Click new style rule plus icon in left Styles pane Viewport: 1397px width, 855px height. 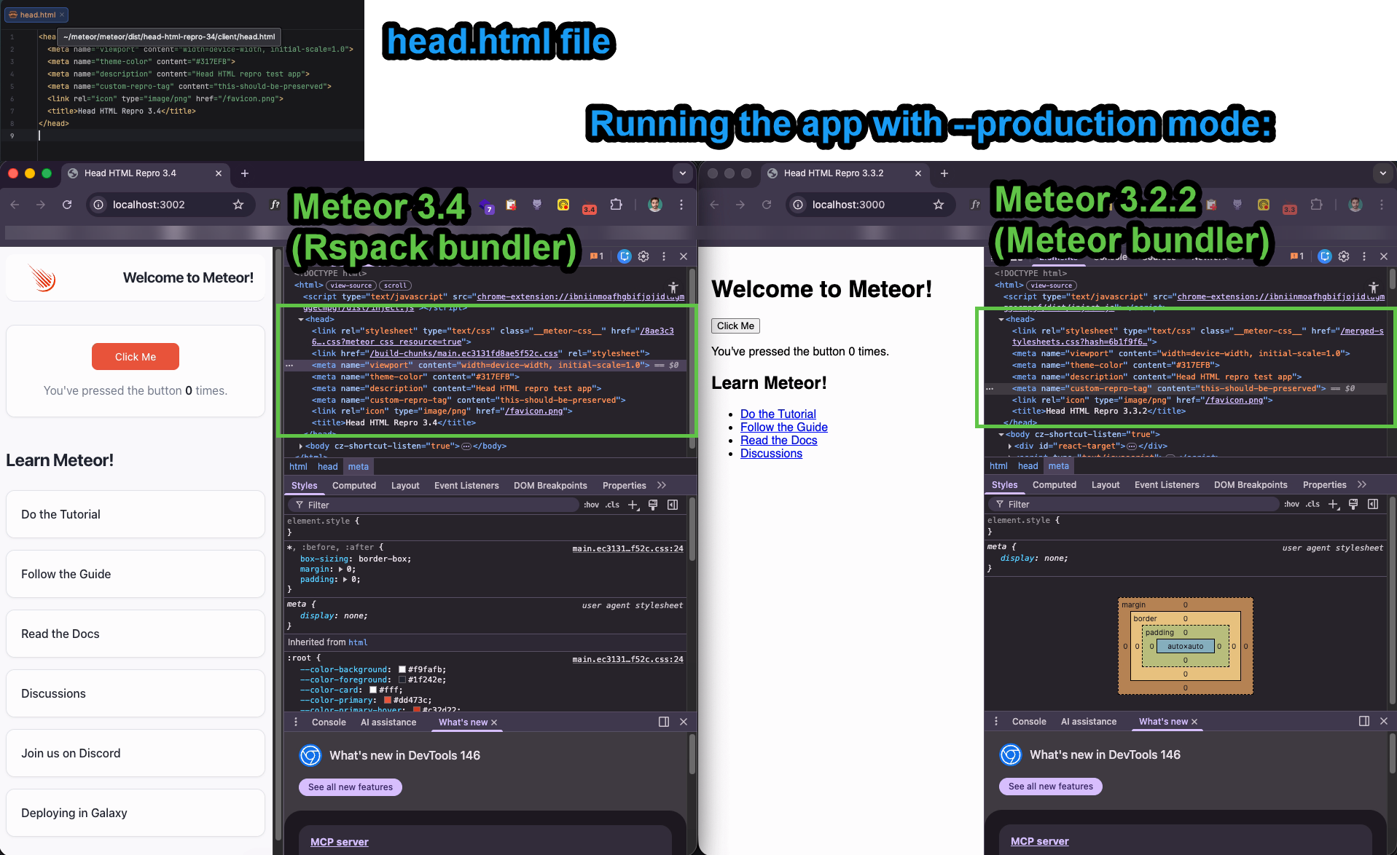tap(633, 505)
